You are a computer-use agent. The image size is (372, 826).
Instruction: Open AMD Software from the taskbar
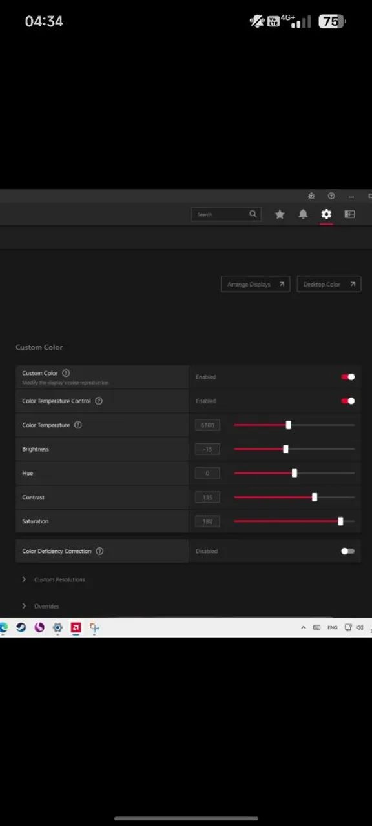76,627
